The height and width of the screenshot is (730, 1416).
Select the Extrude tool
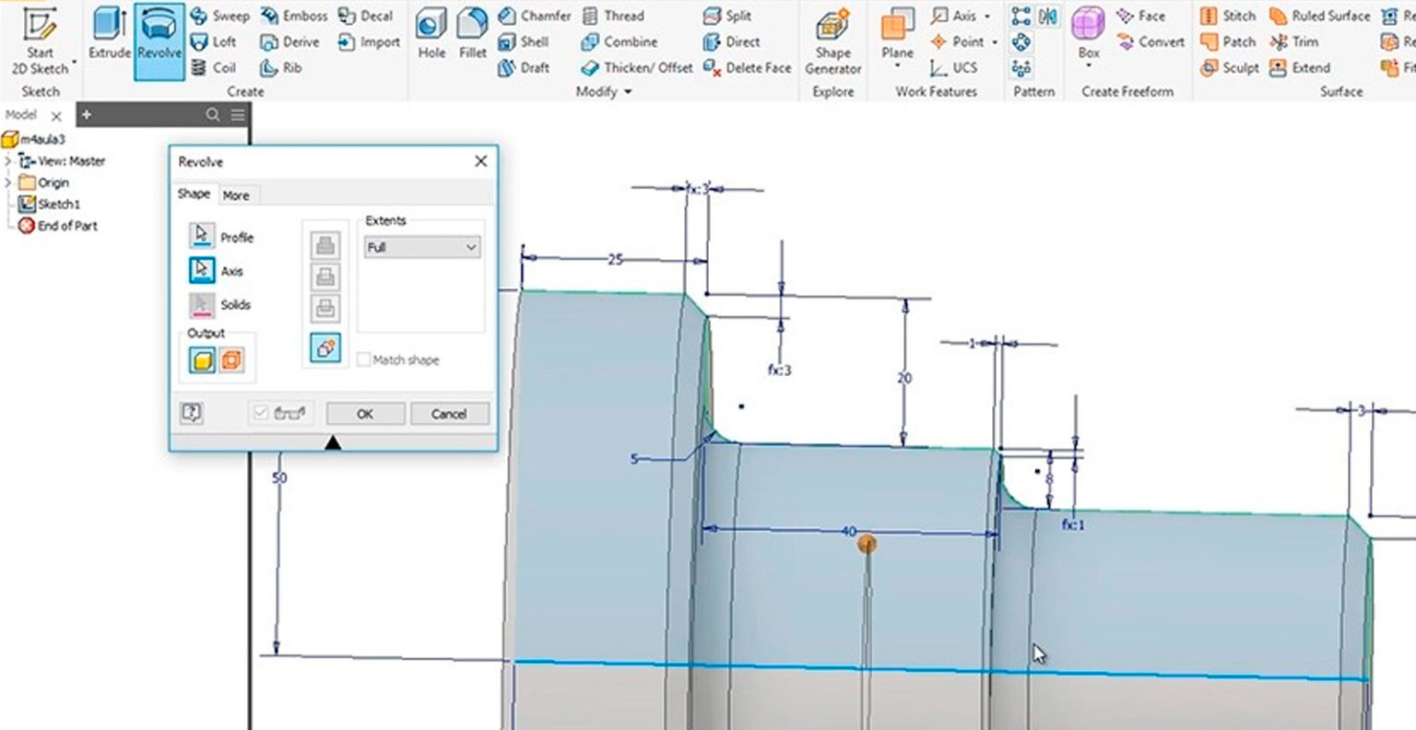[110, 37]
